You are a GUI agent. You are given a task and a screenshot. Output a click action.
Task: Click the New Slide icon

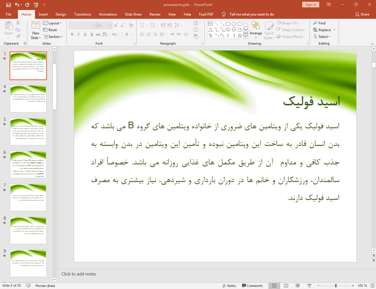[x=36, y=25]
